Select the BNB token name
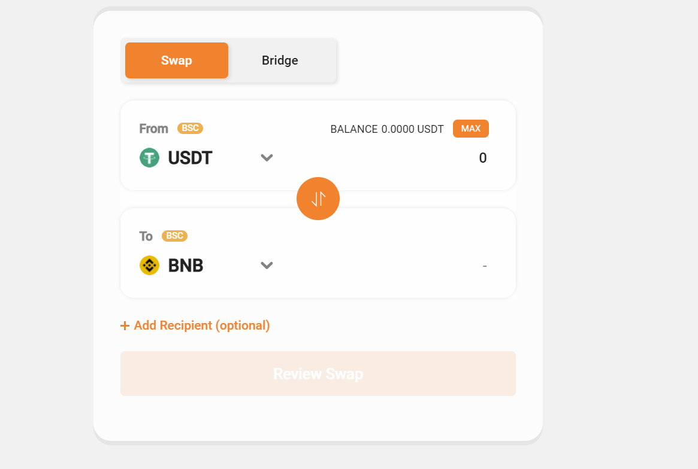This screenshot has height=469, width=698. click(186, 265)
